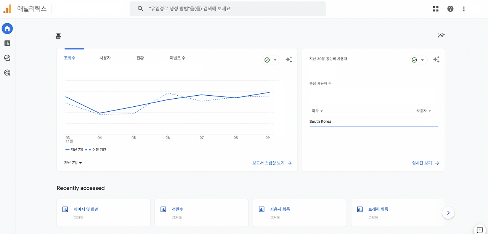Open the Google apps grid icon
Viewport: 488px width, 234px height.
click(436, 9)
